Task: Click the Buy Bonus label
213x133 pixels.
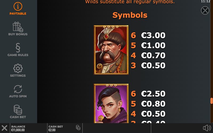Action: (18, 34)
